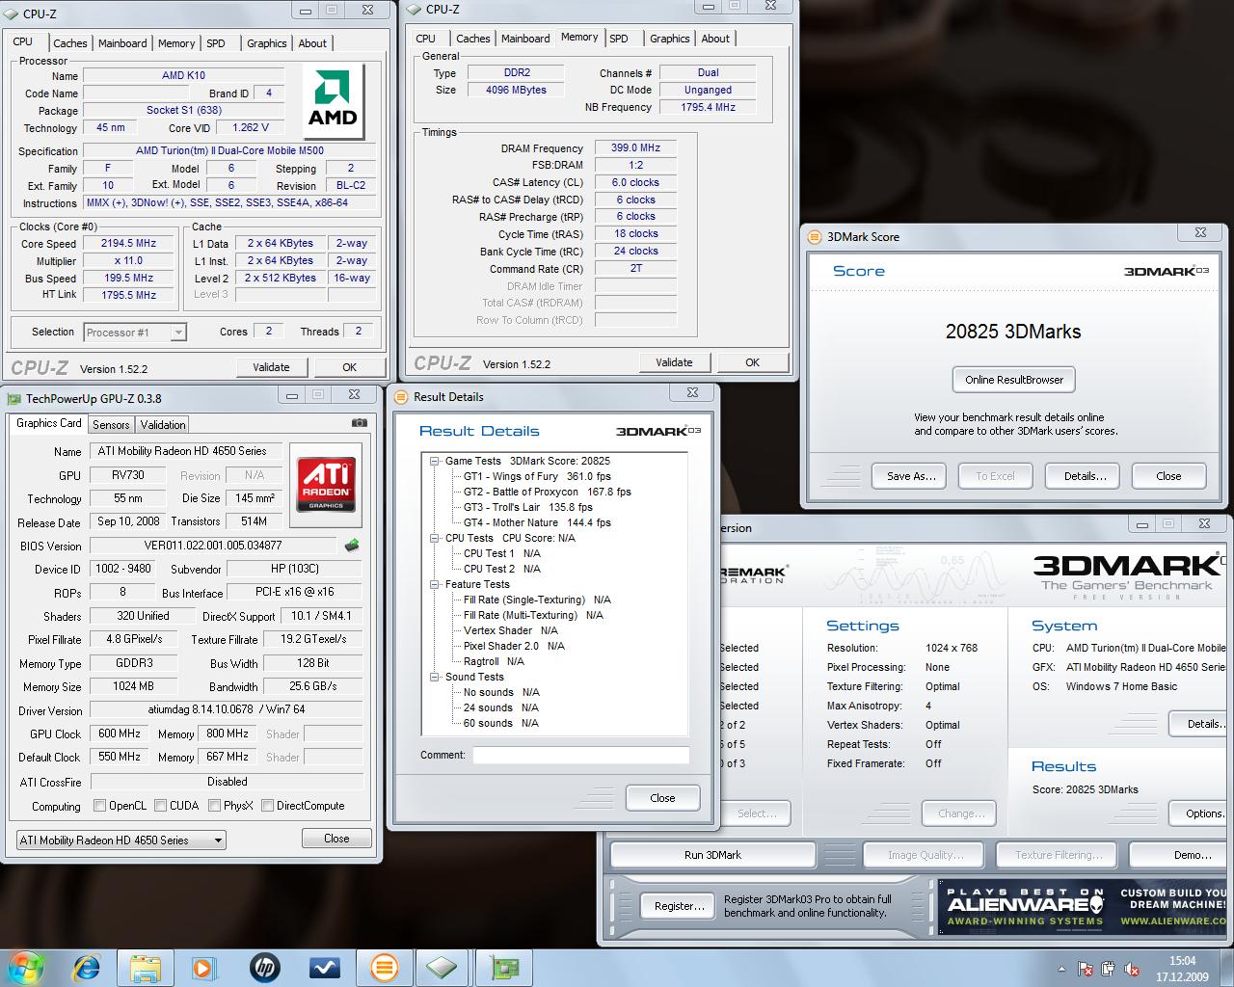Collapse the Sound Tests tree node
Viewport: 1234px width, 987px height.
pyautogui.click(x=434, y=677)
